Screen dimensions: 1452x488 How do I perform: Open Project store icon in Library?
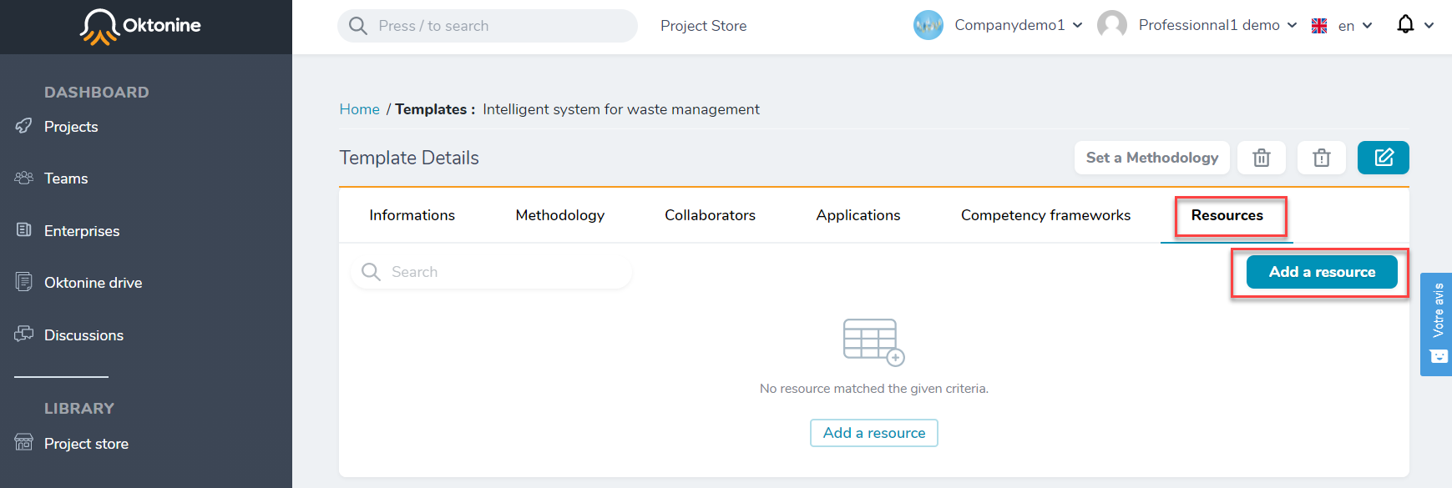[23, 442]
